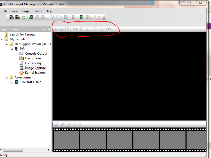Viewport: 211px width, 158px height.
Task: Click the Save image floppy icon
Action: [56, 125]
